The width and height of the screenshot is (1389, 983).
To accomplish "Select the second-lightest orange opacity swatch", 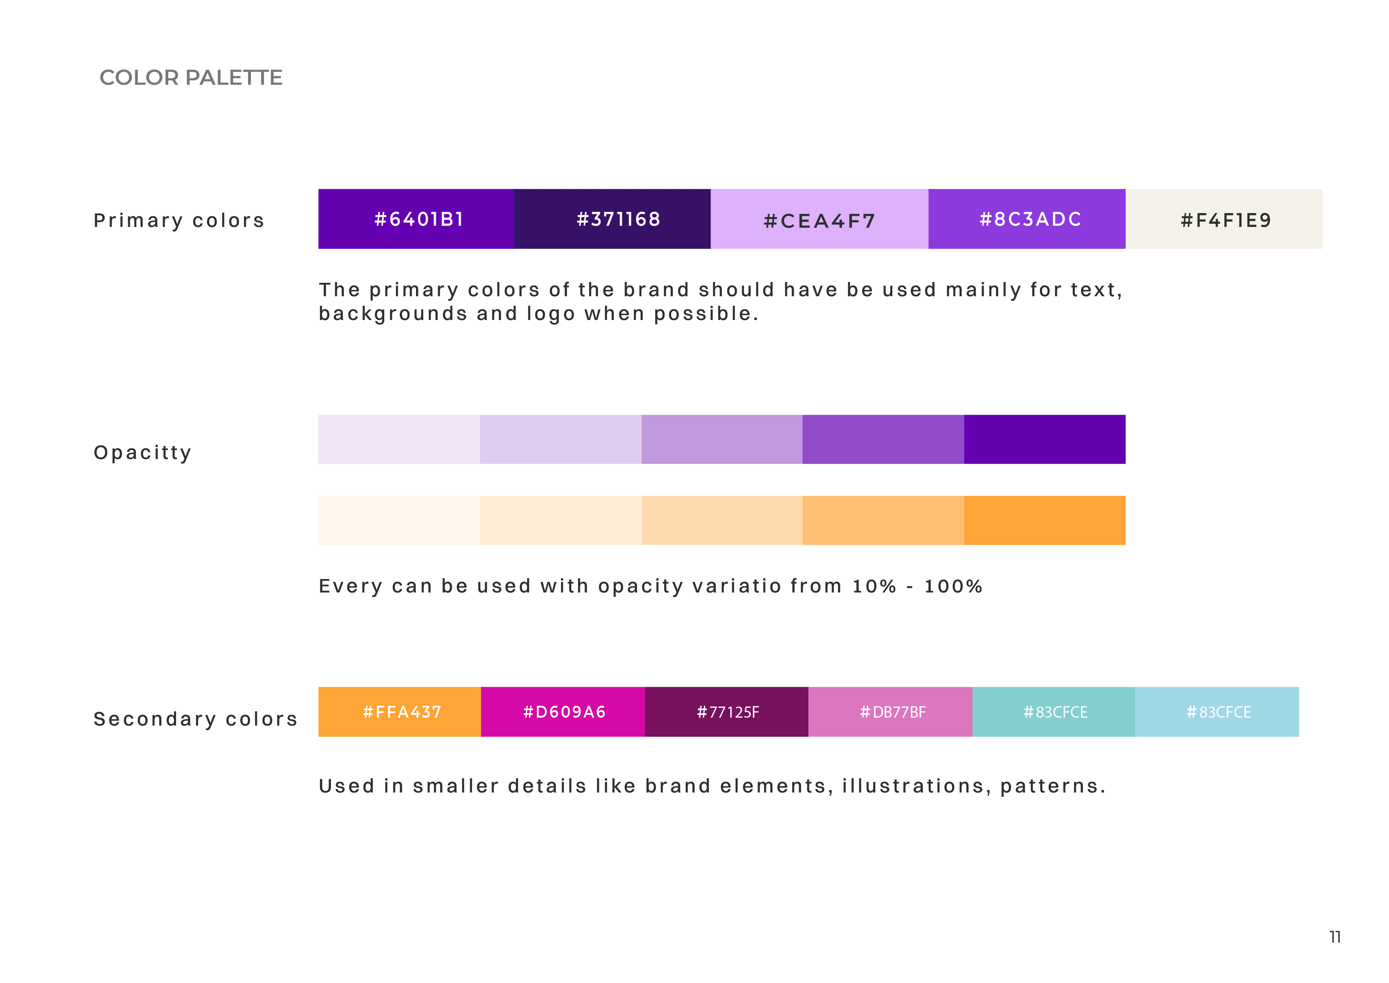I will click(x=561, y=520).
